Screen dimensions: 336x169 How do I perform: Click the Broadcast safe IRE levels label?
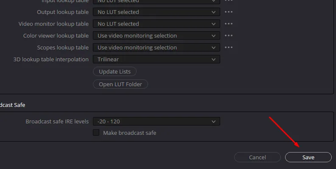coord(57,121)
